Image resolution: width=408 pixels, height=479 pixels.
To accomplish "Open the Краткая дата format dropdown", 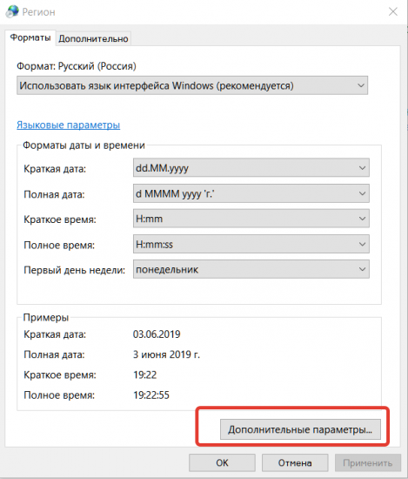I will pos(251,168).
